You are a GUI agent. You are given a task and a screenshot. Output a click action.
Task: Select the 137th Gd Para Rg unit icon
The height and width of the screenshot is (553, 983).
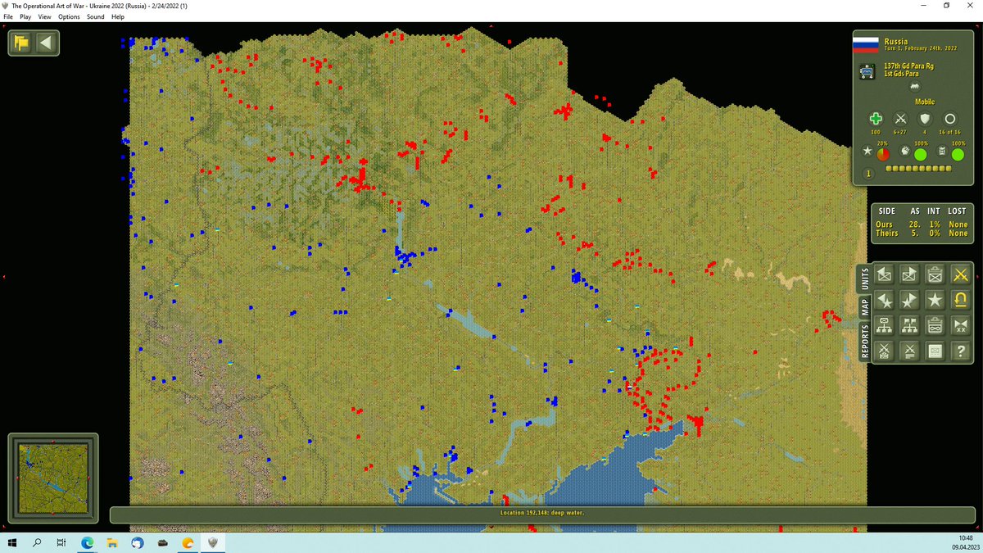point(867,71)
